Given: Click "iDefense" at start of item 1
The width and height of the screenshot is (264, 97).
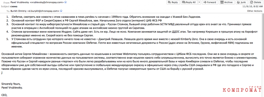Looking at the screenshot, I should click(17, 17).
